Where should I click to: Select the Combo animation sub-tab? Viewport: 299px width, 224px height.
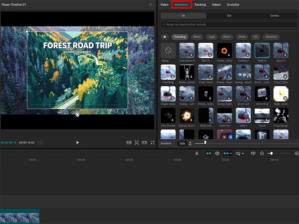click(275, 16)
